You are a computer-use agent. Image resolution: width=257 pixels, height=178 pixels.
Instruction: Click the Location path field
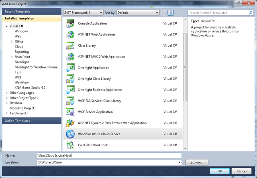[x=109, y=162]
